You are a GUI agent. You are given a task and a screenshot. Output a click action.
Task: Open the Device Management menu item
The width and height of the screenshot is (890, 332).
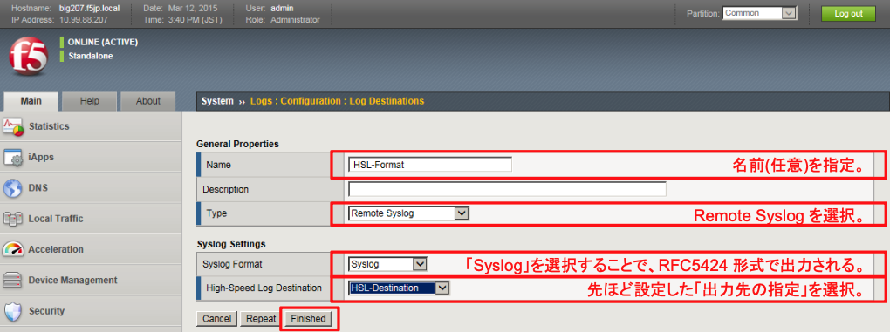[x=91, y=280]
